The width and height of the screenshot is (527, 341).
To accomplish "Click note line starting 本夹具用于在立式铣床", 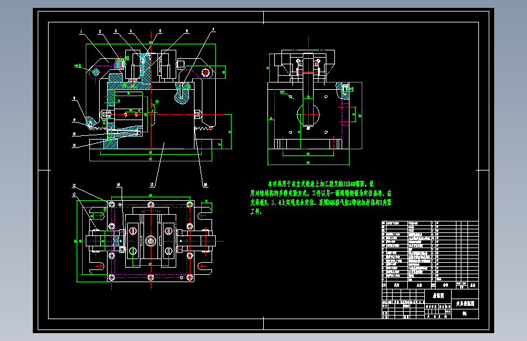I will [320, 184].
